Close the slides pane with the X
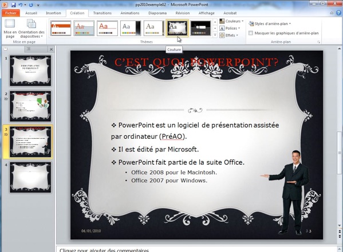This screenshot has width=343, height=252. click(x=51, y=49)
